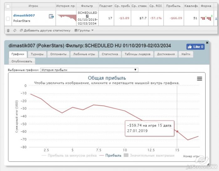Toggle the Значительные выигрыши legend series
Image resolution: width=219 pixels, height=171 pixels.
149,155
